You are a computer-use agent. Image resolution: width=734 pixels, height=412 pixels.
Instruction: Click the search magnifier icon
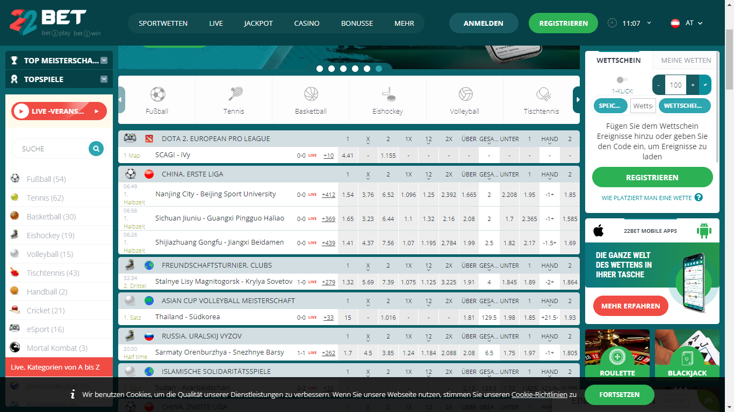(x=96, y=149)
